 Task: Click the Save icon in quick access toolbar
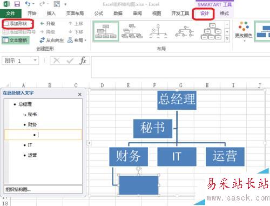tap(17, 4)
